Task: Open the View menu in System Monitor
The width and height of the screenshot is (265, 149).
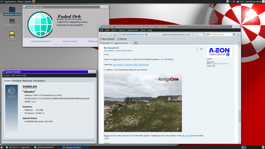Action: click(x=18, y=76)
